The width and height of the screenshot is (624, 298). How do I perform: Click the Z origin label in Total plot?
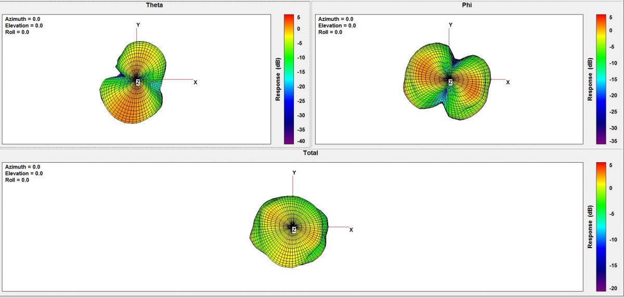pos(294,229)
